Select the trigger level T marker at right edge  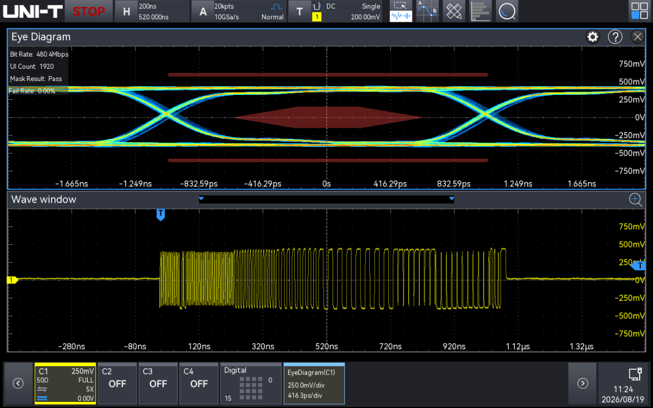click(x=639, y=265)
